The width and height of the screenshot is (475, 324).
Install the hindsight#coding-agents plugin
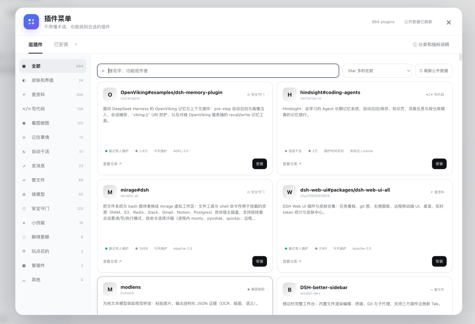[x=439, y=164]
